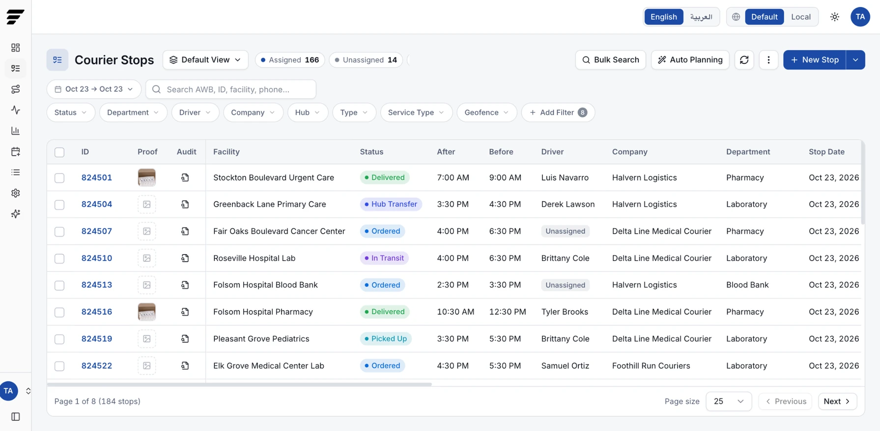Check the select-all header checkbox
The height and width of the screenshot is (431, 880).
coord(59,152)
